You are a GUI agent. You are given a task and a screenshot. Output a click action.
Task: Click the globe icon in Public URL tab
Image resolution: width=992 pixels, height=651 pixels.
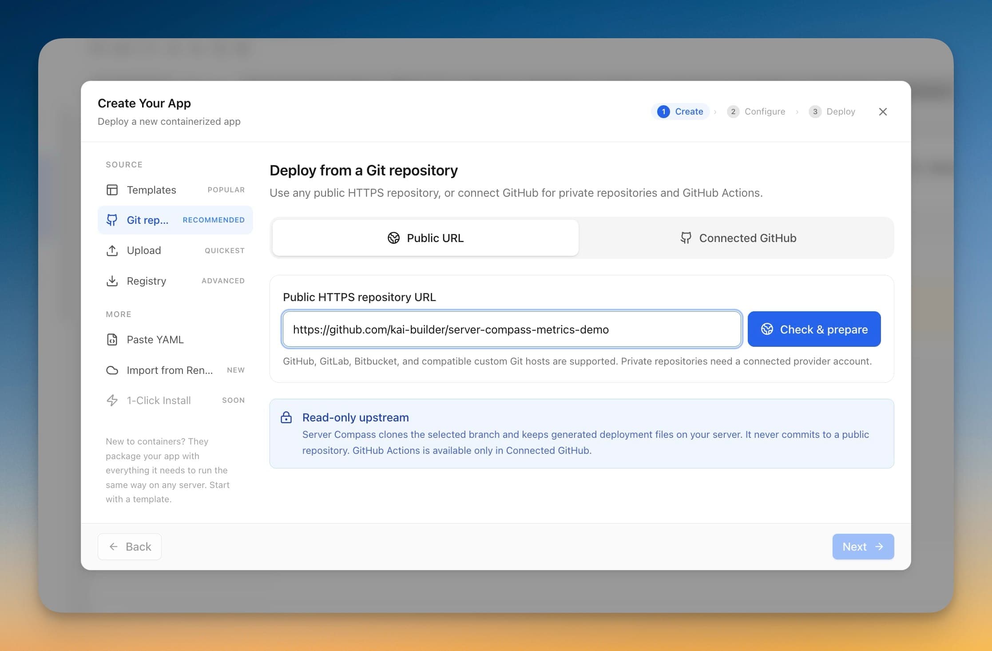click(393, 238)
